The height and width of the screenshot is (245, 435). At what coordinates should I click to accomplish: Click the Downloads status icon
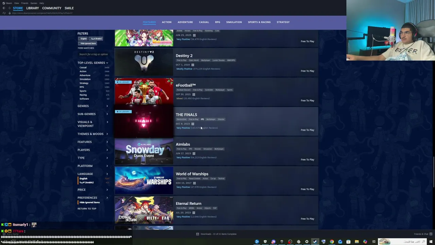[x=197, y=234]
